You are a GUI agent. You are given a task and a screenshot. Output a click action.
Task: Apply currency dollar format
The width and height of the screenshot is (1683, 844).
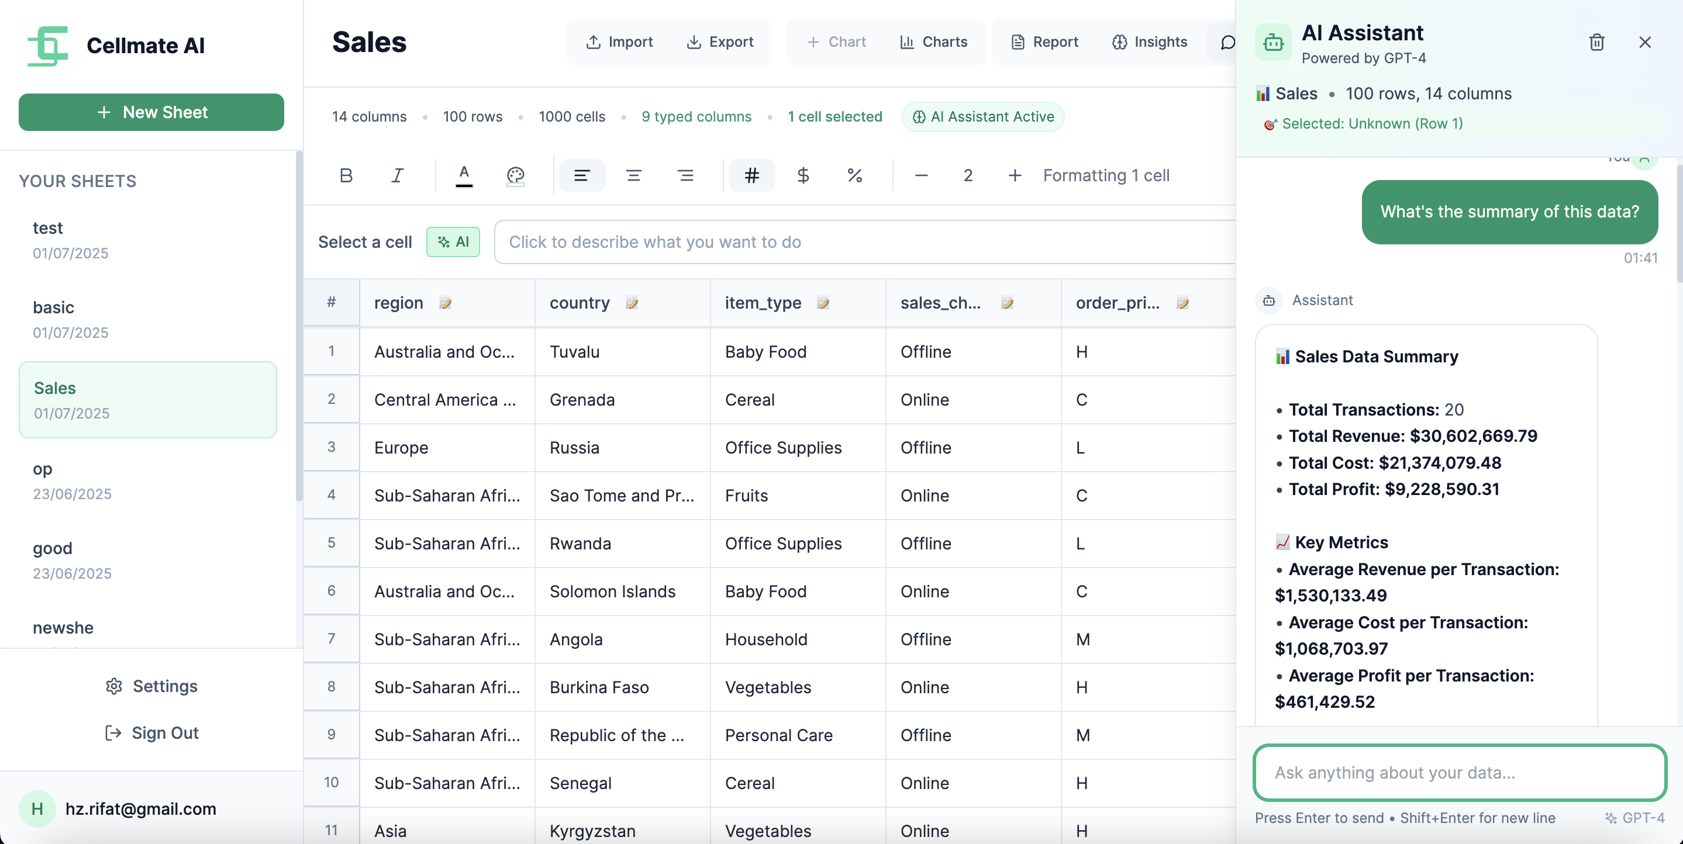(803, 175)
